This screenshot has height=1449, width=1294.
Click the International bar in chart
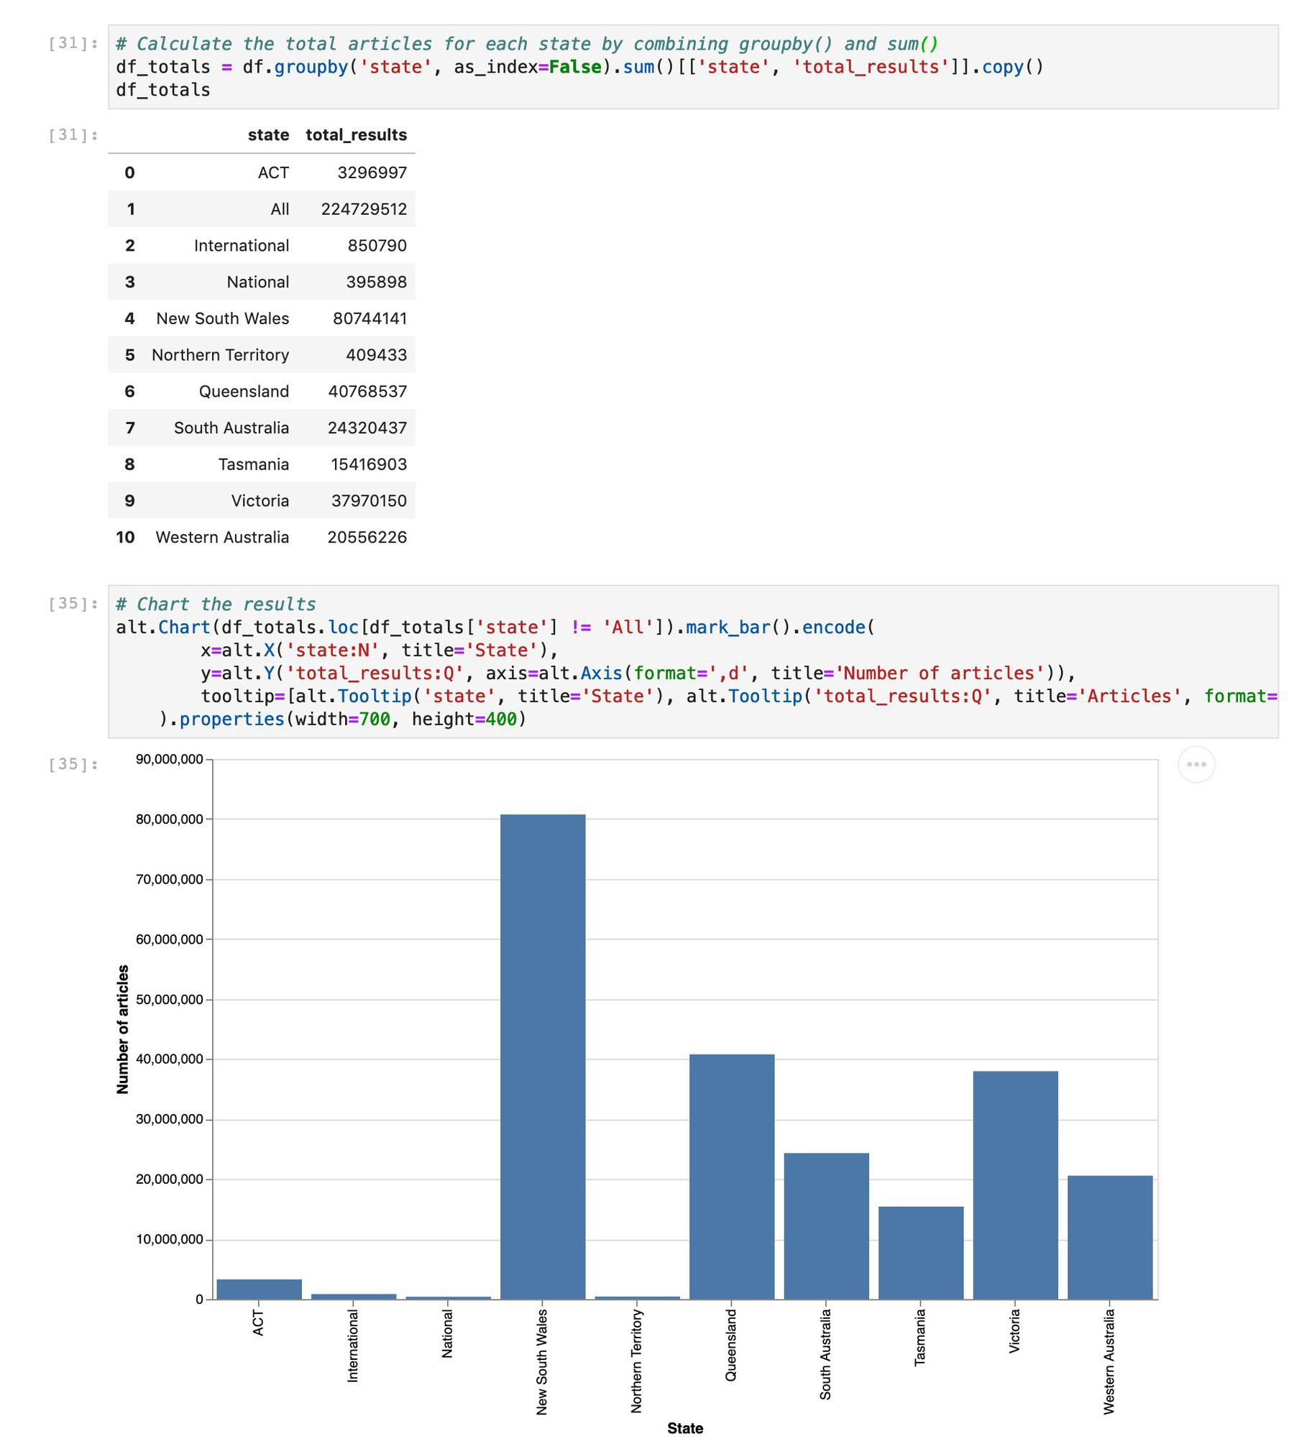[x=354, y=1297]
